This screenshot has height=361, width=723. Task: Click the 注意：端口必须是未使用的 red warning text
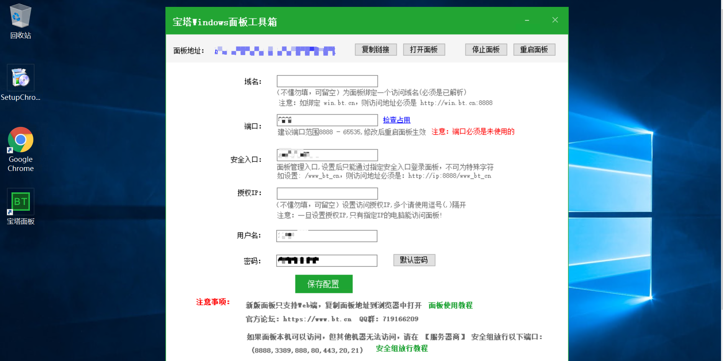[473, 132]
